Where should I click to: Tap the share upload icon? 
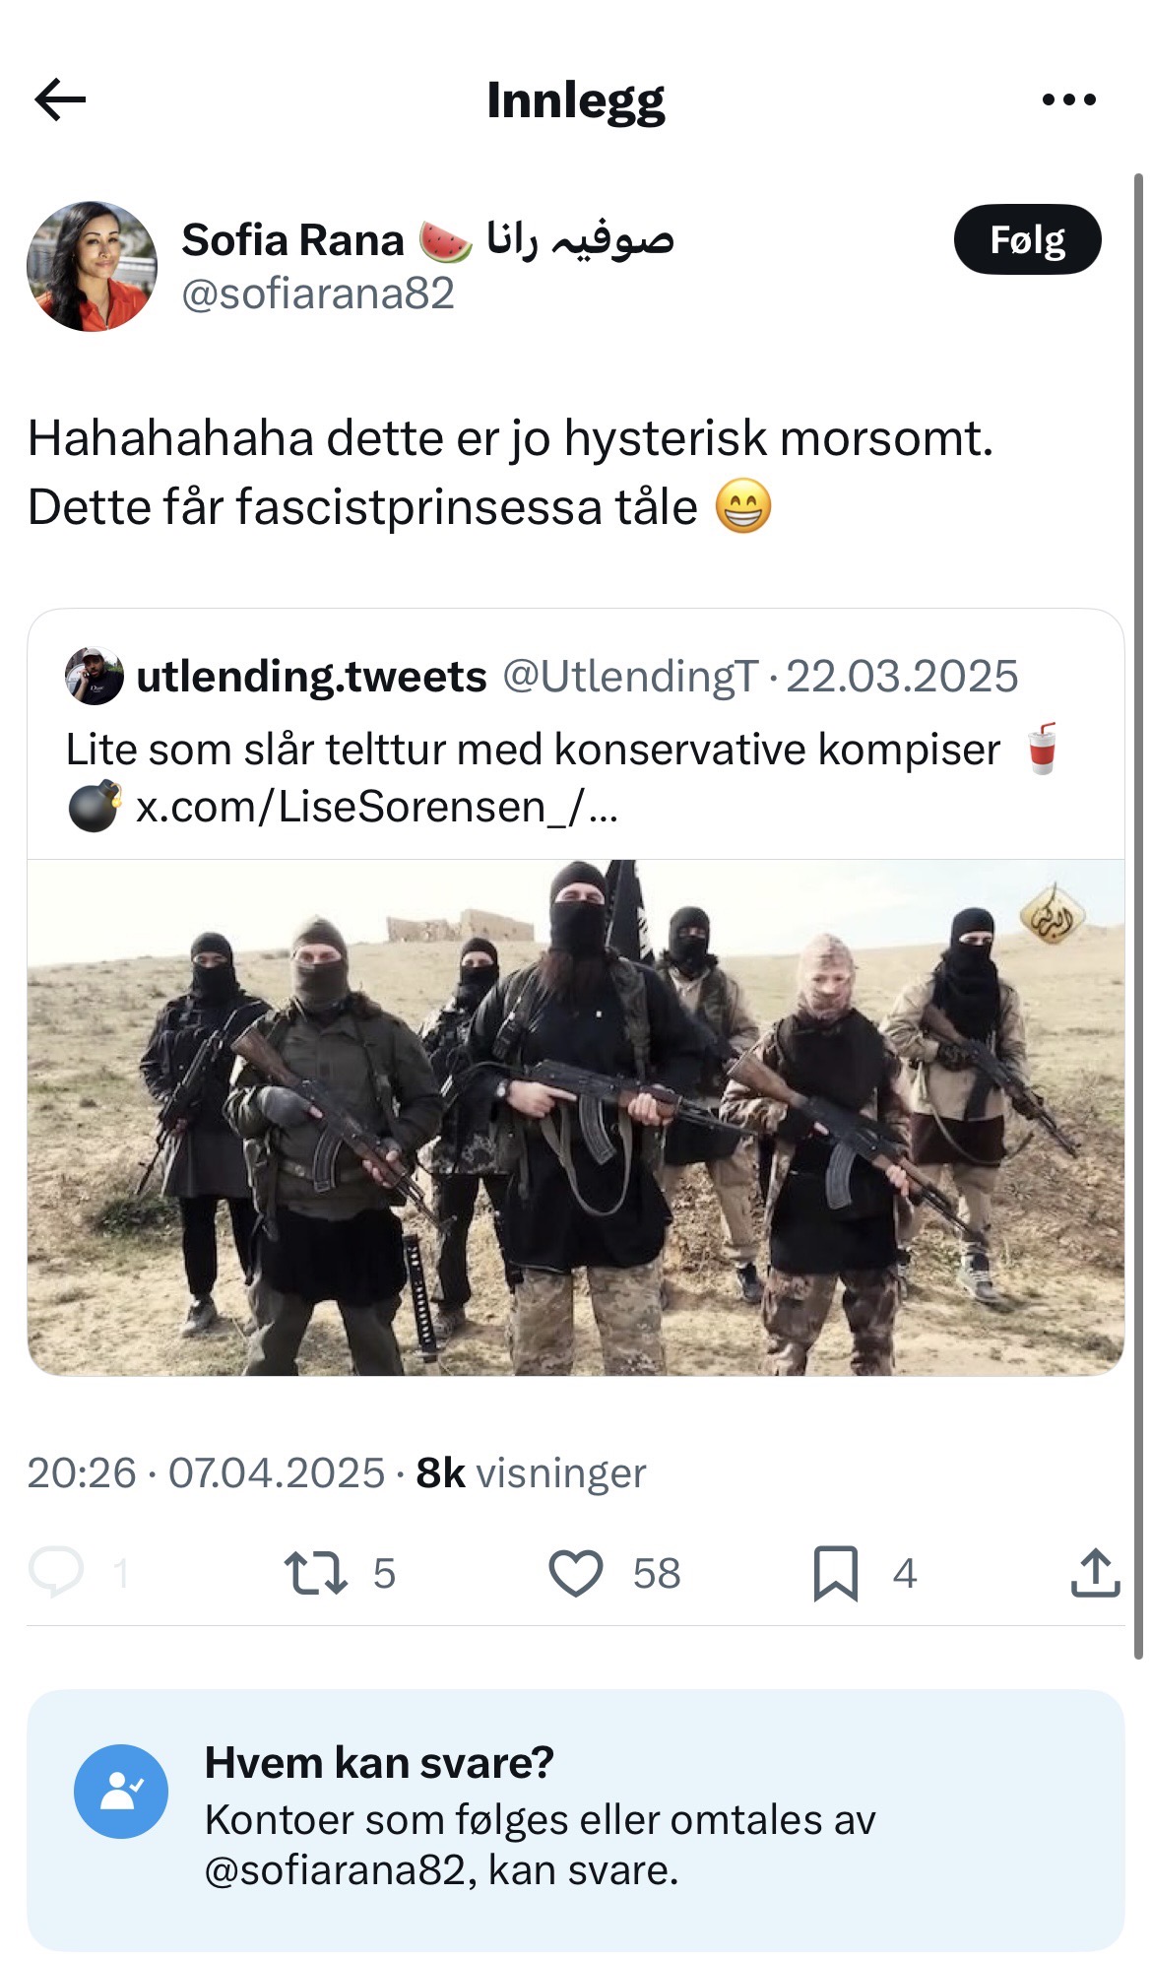(x=1095, y=1573)
